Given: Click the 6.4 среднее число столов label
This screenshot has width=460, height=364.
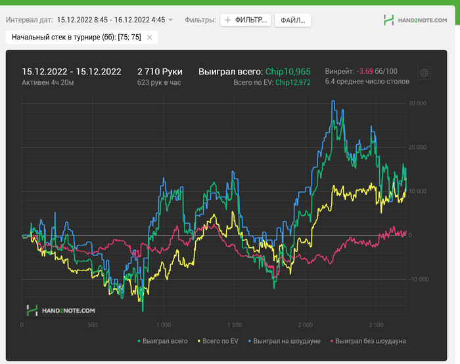Looking at the screenshot, I should pyautogui.click(x=367, y=82).
